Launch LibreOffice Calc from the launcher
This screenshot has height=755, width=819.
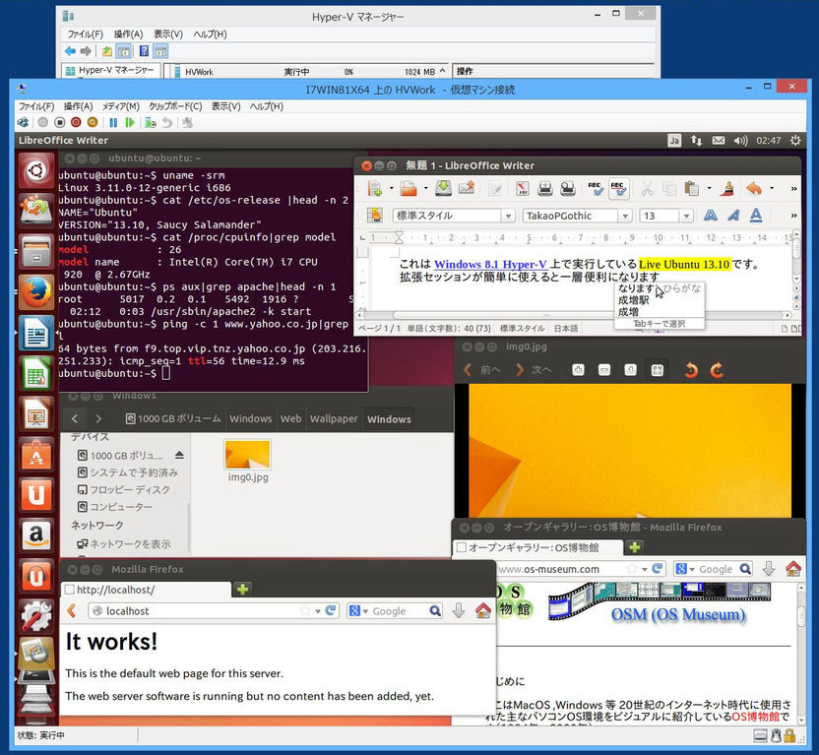click(36, 373)
